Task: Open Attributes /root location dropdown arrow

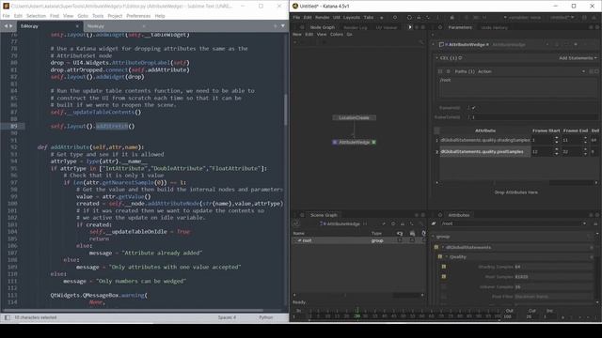Action: click(x=584, y=223)
